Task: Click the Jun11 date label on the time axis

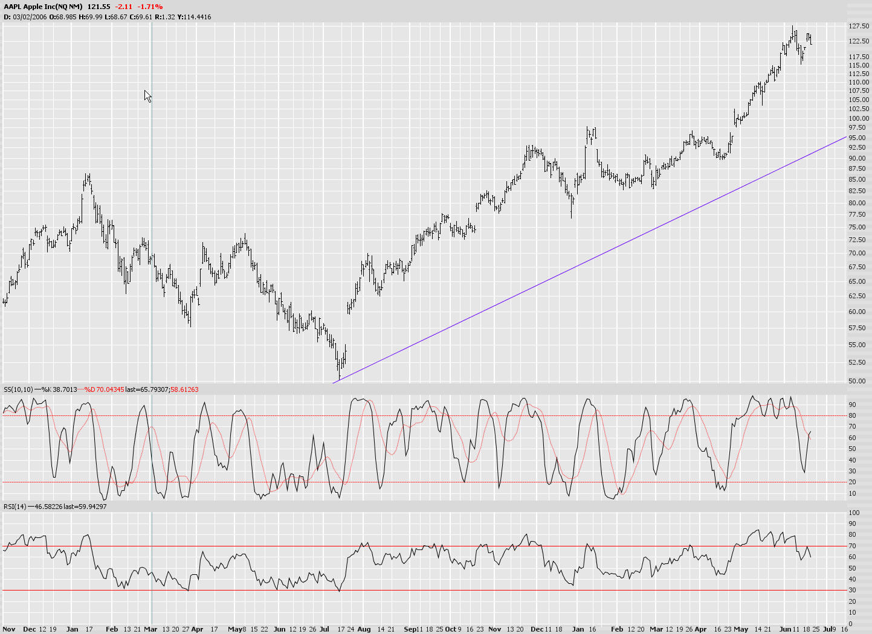Action: click(790, 629)
